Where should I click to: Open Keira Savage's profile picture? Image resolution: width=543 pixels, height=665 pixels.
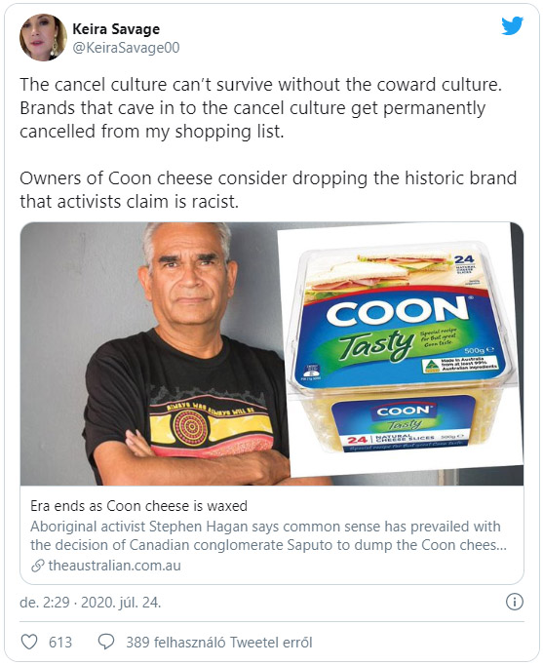click(x=43, y=37)
